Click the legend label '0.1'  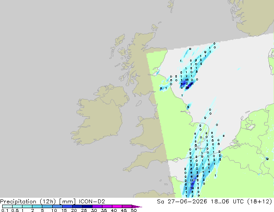5,210
